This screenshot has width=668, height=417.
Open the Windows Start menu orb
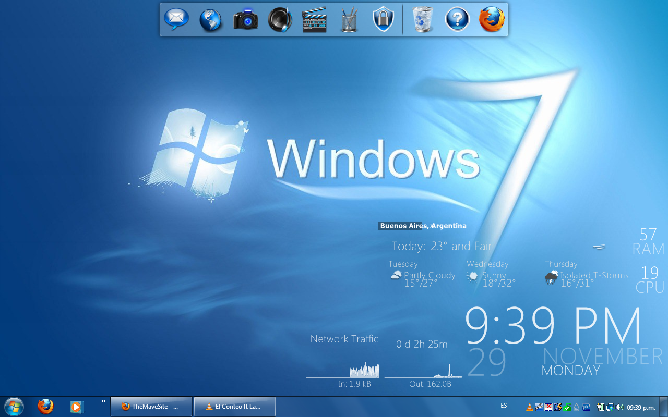[x=14, y=407]
